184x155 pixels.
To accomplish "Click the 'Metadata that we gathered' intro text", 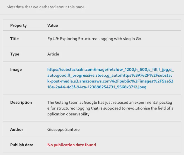I will point(46,7).
